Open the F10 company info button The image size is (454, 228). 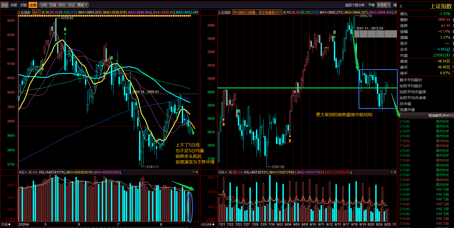coord(5,5)
